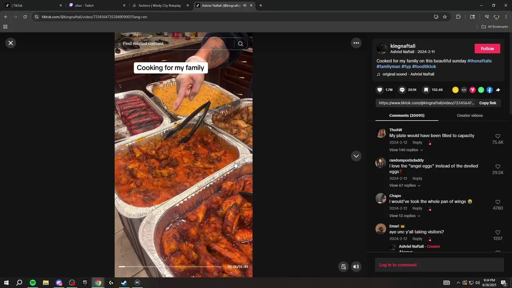This screenshot has height=288, width=512.
Task: Reload the page with refresh icon
Action: tap(25, 17)
